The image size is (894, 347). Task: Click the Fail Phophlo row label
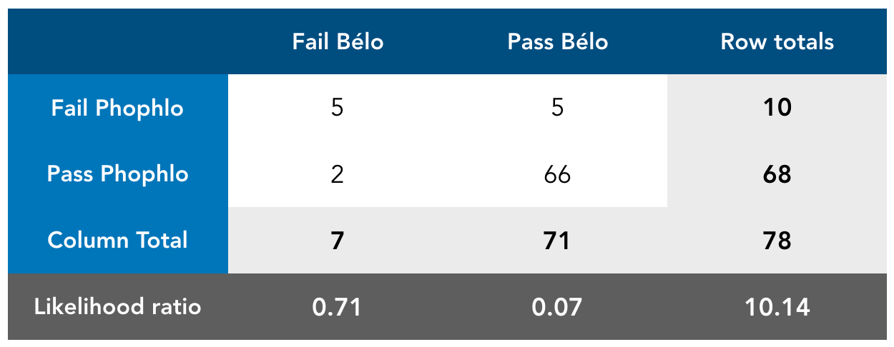(x=118, y=108)
